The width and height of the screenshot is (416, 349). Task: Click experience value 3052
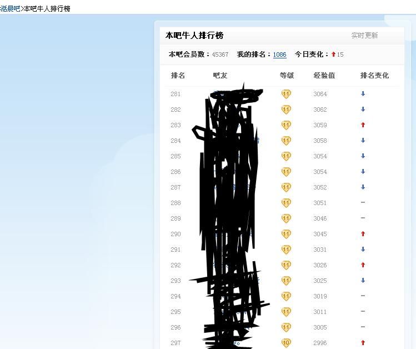[x=320, y=187]
